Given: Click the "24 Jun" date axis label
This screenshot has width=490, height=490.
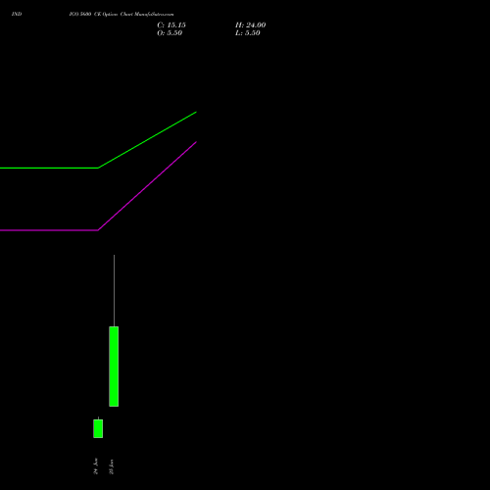Looking at the screenshot, I should point(96,466).
